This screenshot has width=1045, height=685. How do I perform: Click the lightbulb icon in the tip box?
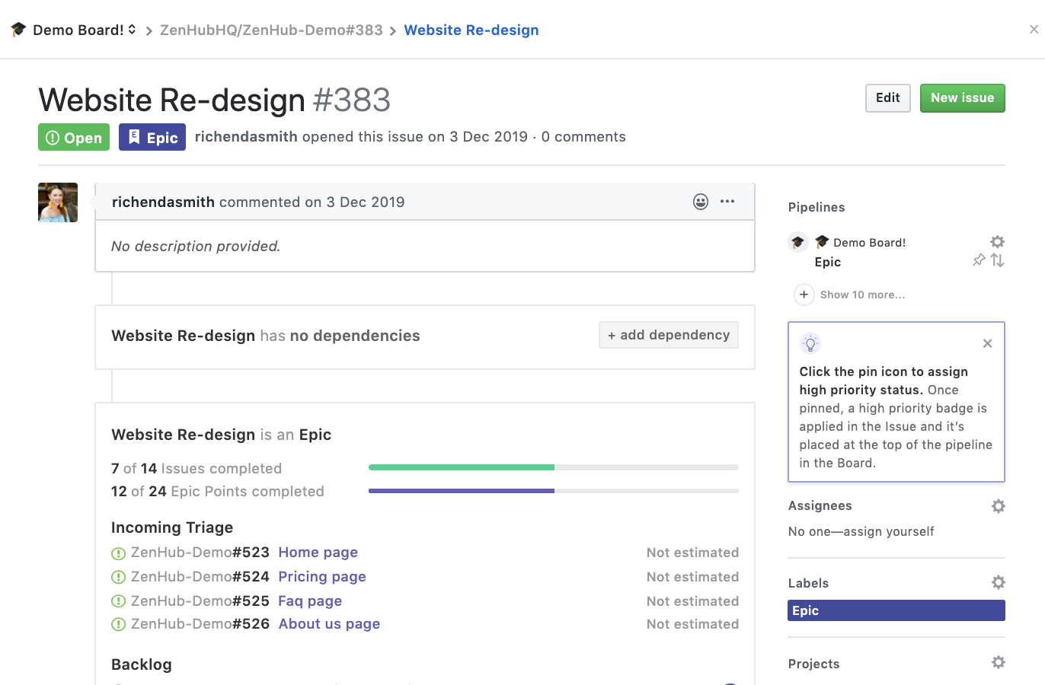(x=810, y=343)
